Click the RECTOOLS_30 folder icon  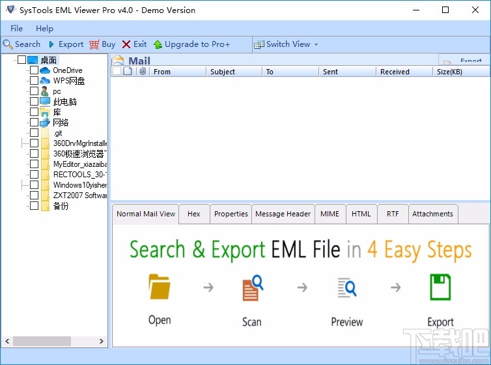[45, 174]
